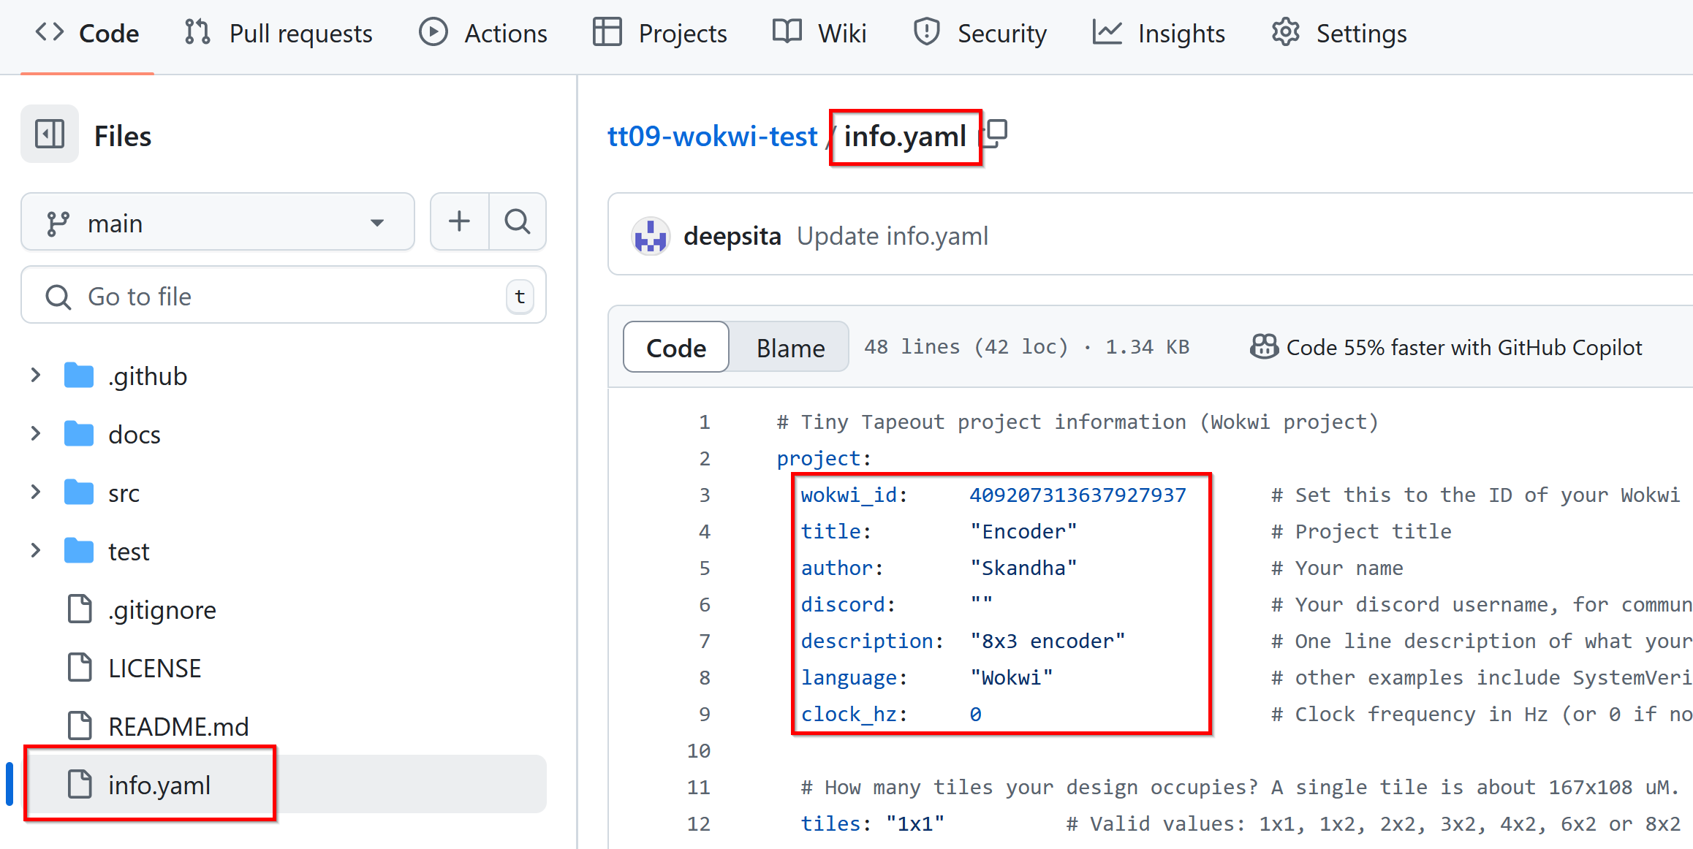Image resolution: width=1693 pixels, height=849 pixels.
Task: Open the Pull requests tab
Action: point(279,34)
